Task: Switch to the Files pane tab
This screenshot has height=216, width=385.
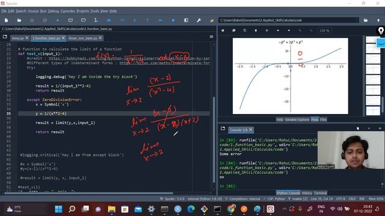Action: (x=323, y=119)
